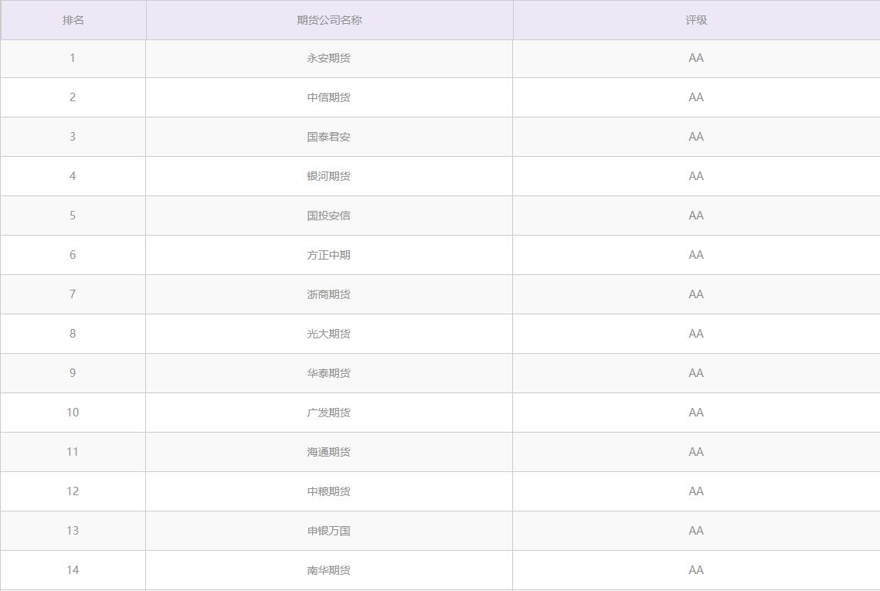The width and height of the screenshot is (880, 591).
Task: Click the AA rating beside 申银万国
Action: click(696, 530)
